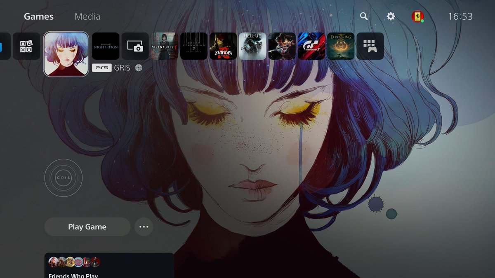The width and height of the screenshot is (495, 278).
Task: Select the Elden Ring game tile
Action: 341,46
